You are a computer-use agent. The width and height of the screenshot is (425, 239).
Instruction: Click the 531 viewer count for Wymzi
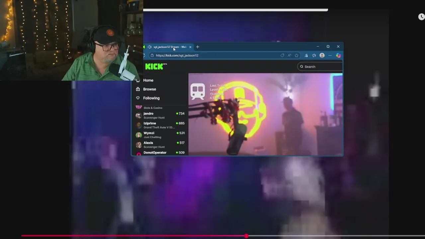click(x=181, y=133)
